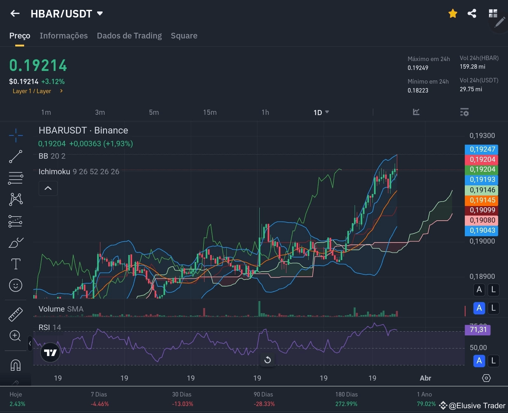Image resolution: width=508 pixels, height=413 pixels.
Task: Switch to the Dados de Trading tab
Action: 129,36
